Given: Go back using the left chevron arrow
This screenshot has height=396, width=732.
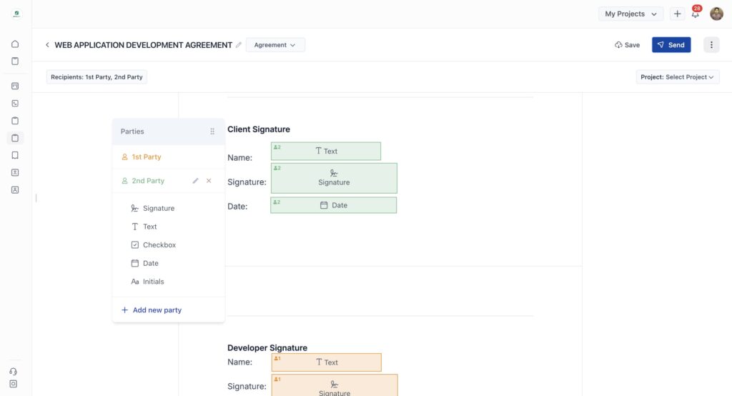Looking at the screenshot, I should pyautogui.click(x=47, y=45).
